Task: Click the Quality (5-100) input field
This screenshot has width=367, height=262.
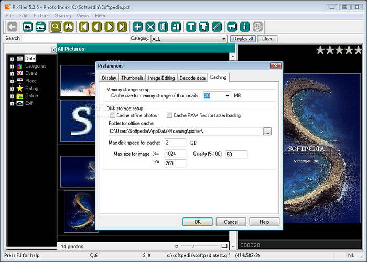Action: [x=236, y=155]
